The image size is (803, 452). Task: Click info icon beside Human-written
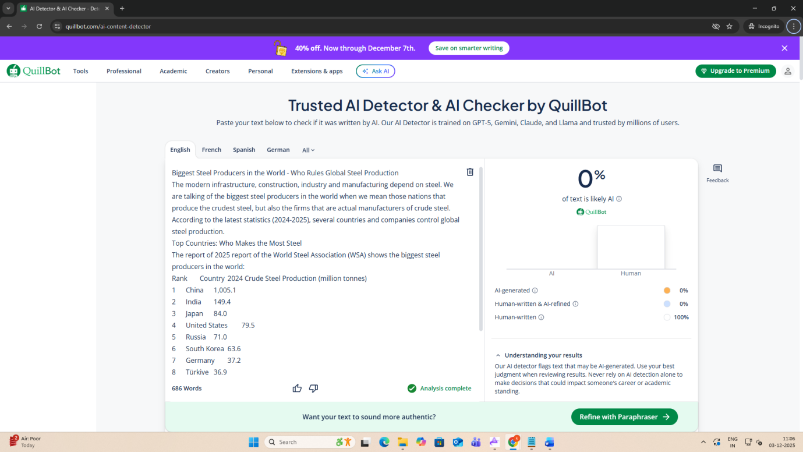coord(541,317)
